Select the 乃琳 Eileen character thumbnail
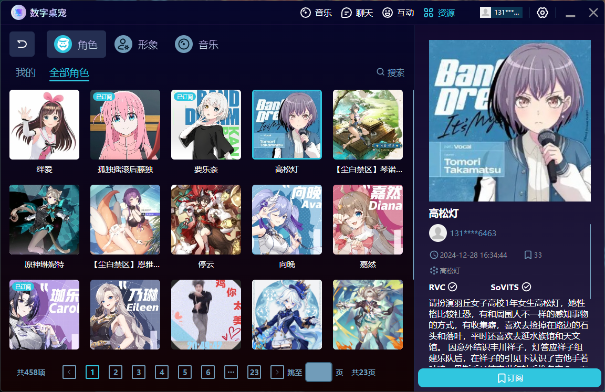This screenshot has height=392, width=605. (x=125, y=314)
